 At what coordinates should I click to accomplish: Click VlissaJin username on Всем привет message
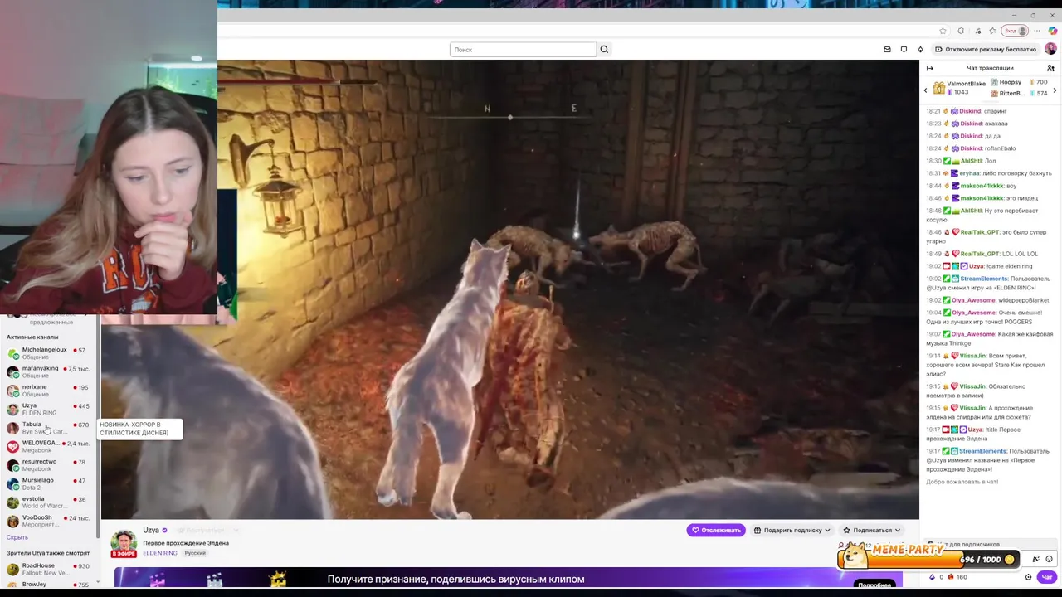(x=973, y=356)
